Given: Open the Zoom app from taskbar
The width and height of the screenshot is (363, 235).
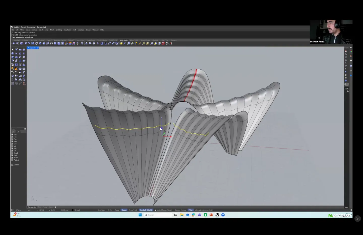Looking at the screenshot, I should [x=223, y=215].
